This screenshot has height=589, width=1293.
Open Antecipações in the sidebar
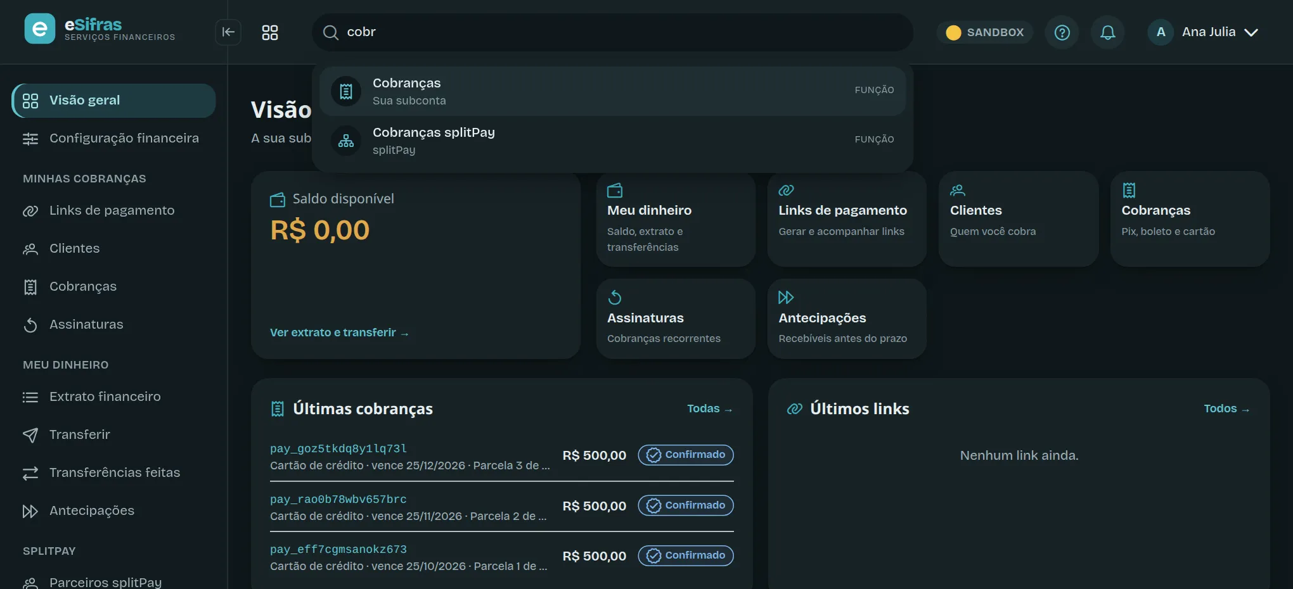click(x=113, y=510)
